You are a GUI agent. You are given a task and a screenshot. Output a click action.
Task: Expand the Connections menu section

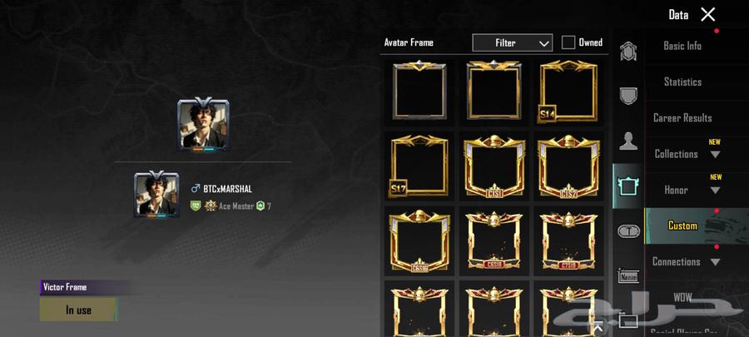coord(687,261)
